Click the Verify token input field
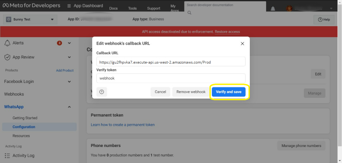The width and height of the screenshot is (342, 163). [171, 78]
